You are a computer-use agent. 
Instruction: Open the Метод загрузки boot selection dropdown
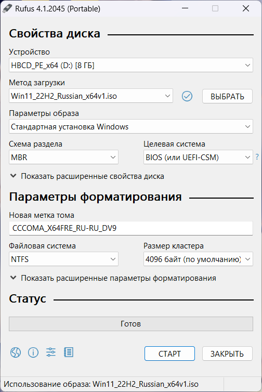click(x=91, y=96)
